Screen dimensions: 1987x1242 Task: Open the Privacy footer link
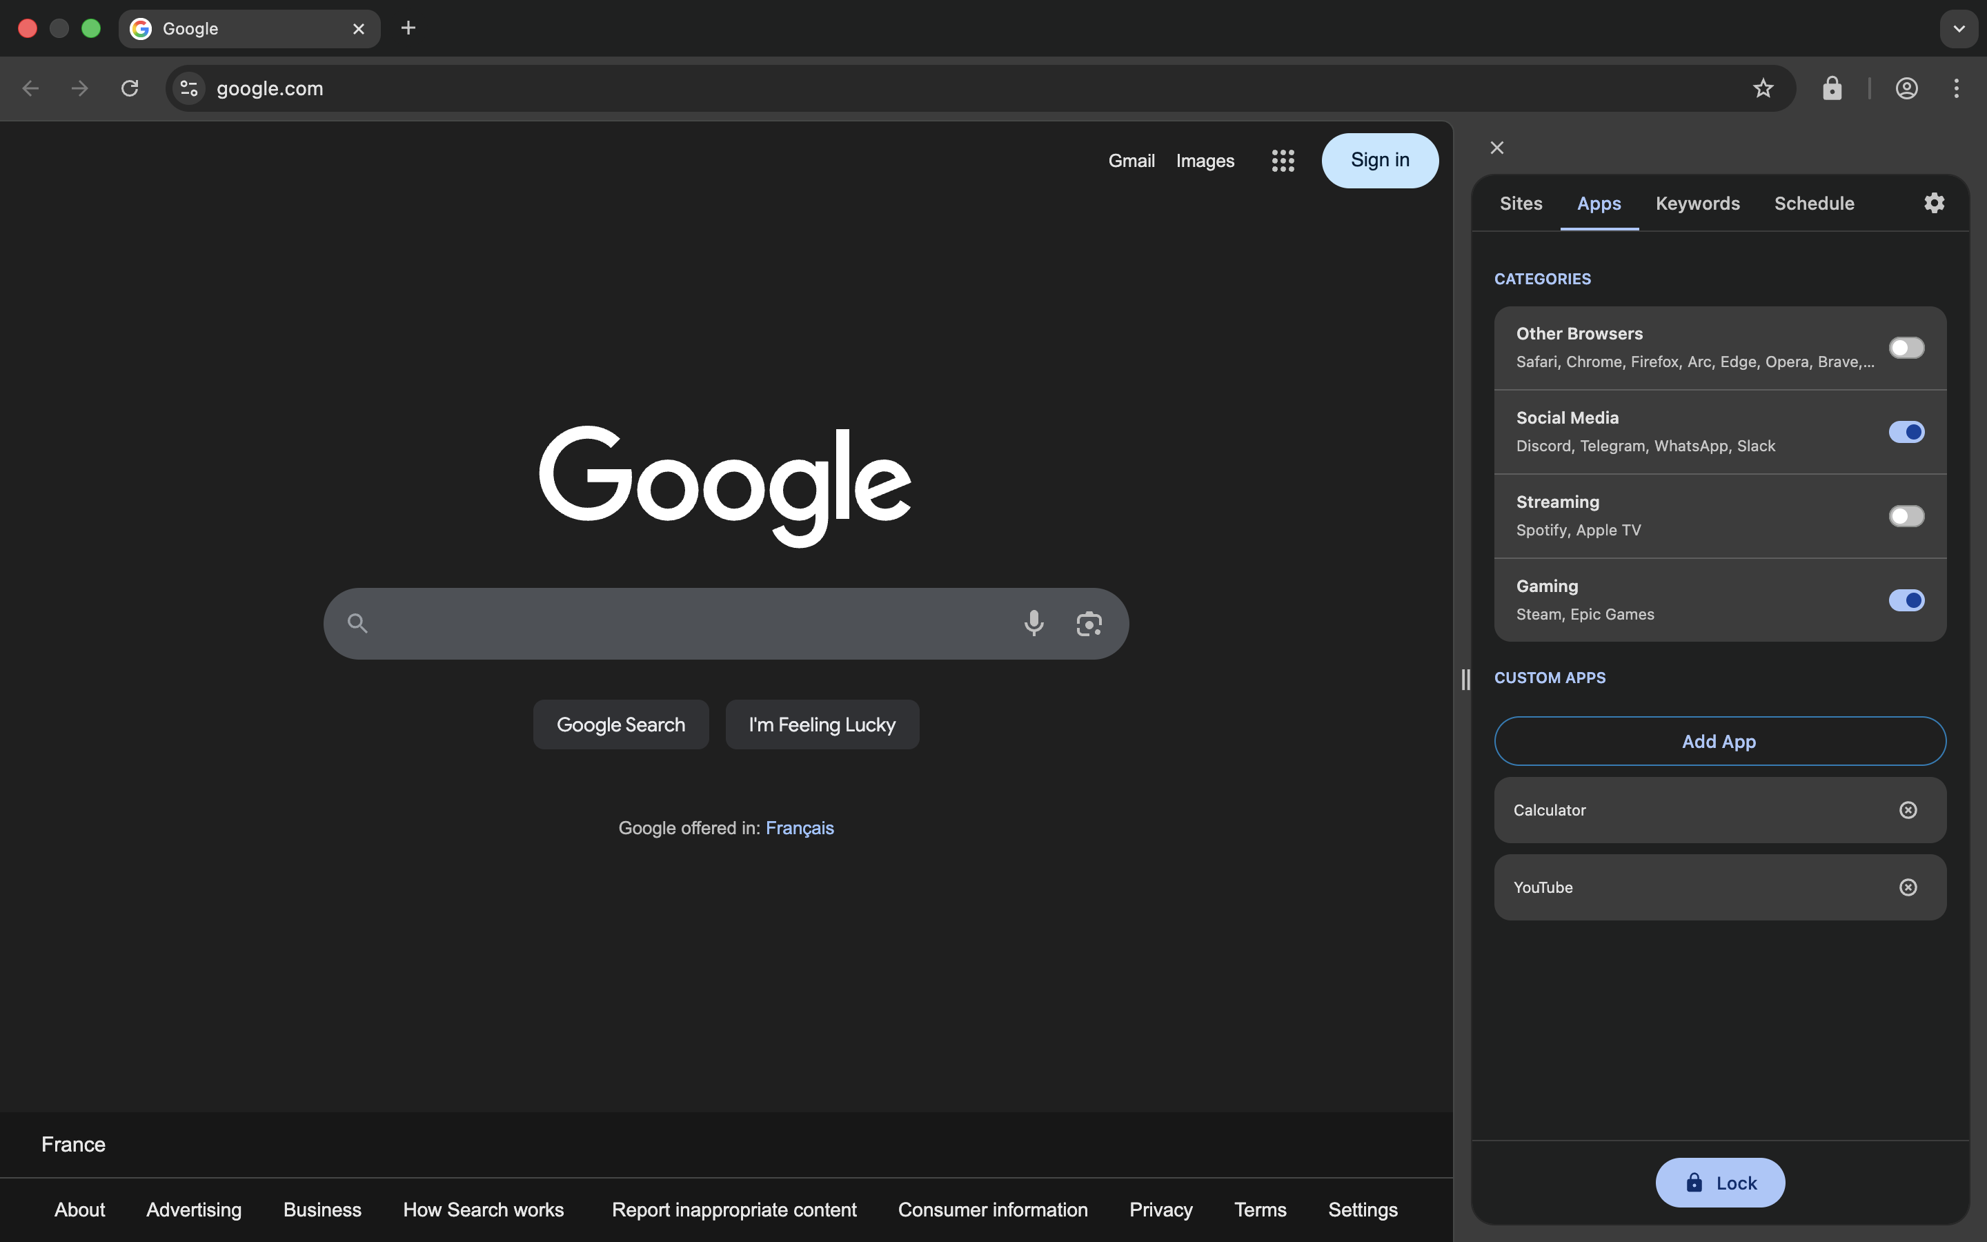click(x=1161, y=1210)
